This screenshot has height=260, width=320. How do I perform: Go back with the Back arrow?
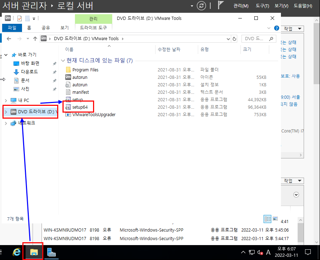pyautogui.click(x=9, y=39)
